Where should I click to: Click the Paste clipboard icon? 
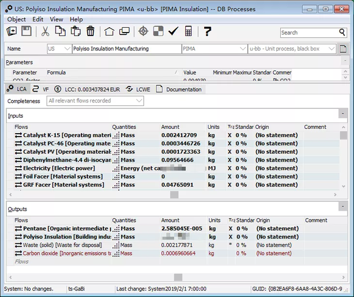pos(76,31)
